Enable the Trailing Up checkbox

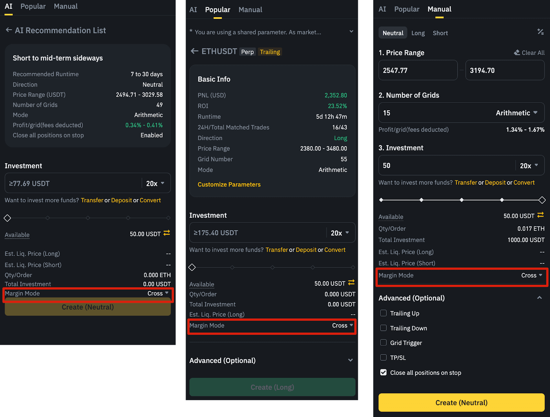coord(383,313)
